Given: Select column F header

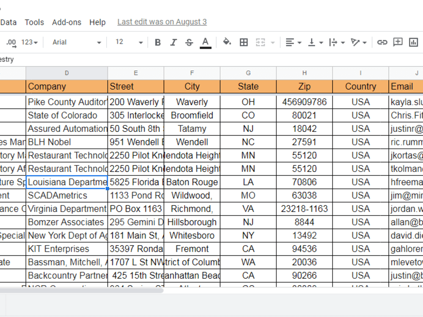Looking at the screenshot, I should [192, 73].
